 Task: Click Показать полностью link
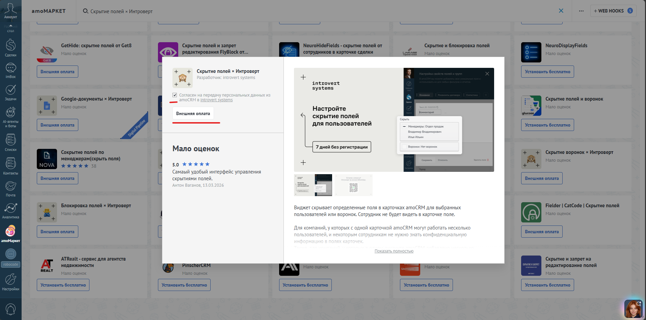[x=394, y=251]
